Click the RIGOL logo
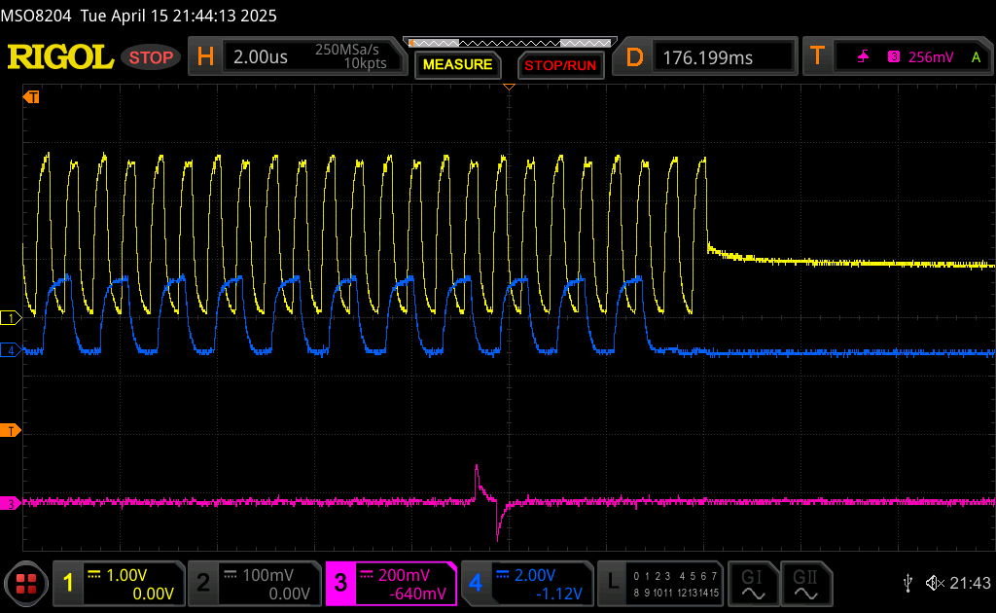Screen dimensions: 996x613 point(60,57)
